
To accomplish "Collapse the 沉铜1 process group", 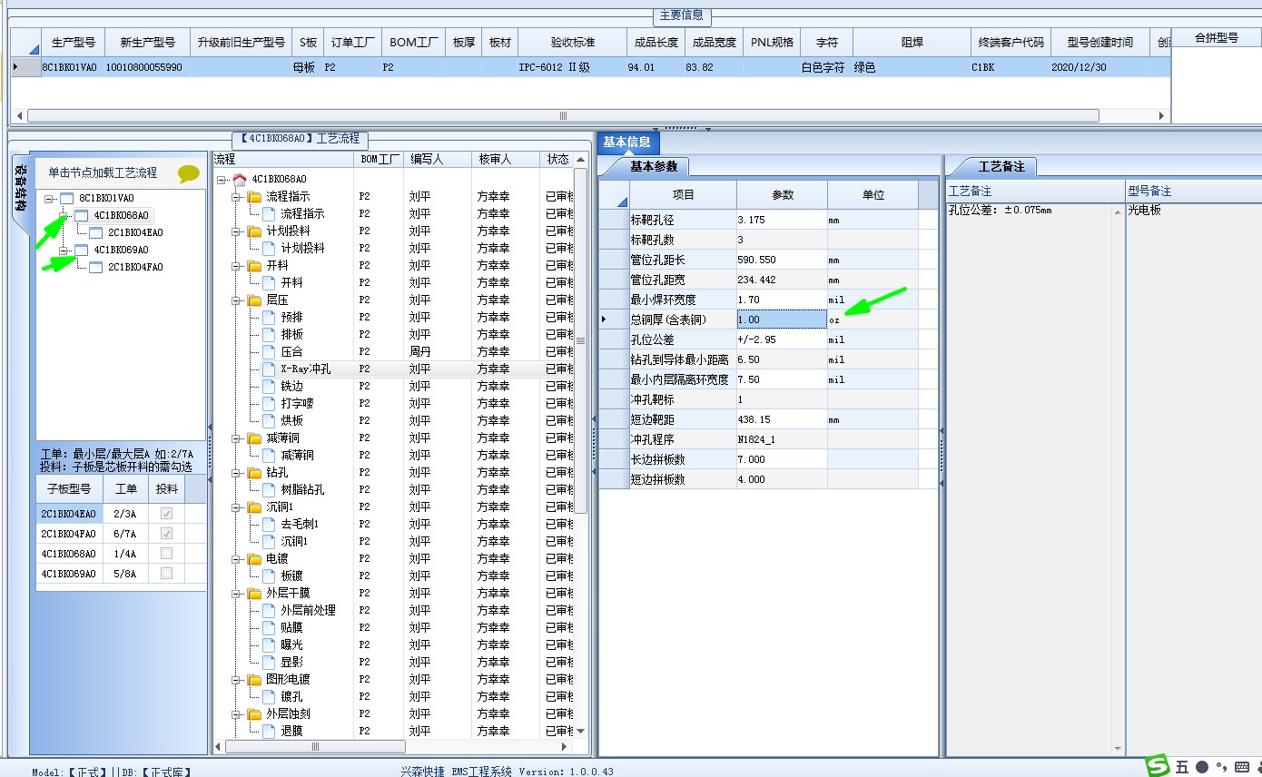I will (236, 507).
